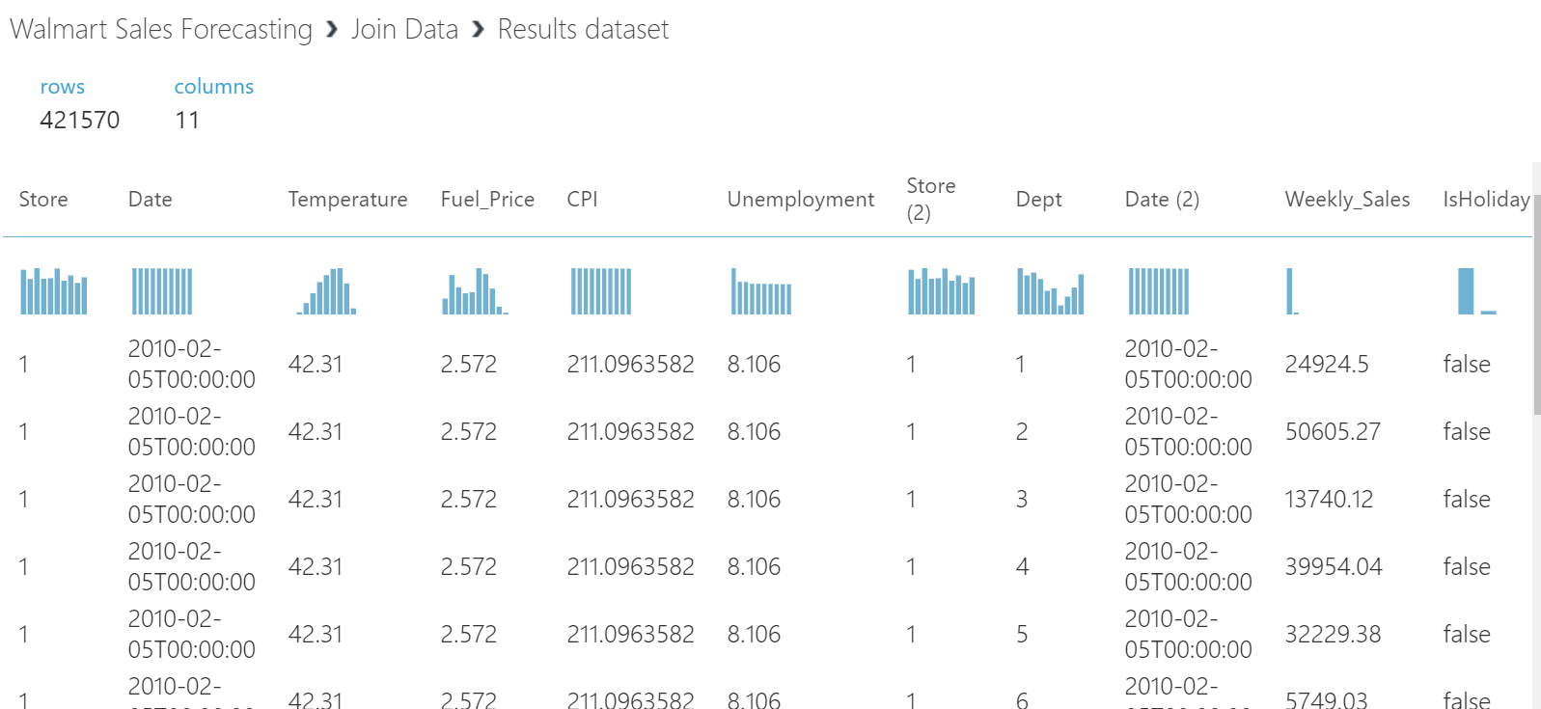
Task: Click the Date column histogram thumbnail
Action: [x=162, y=291]
